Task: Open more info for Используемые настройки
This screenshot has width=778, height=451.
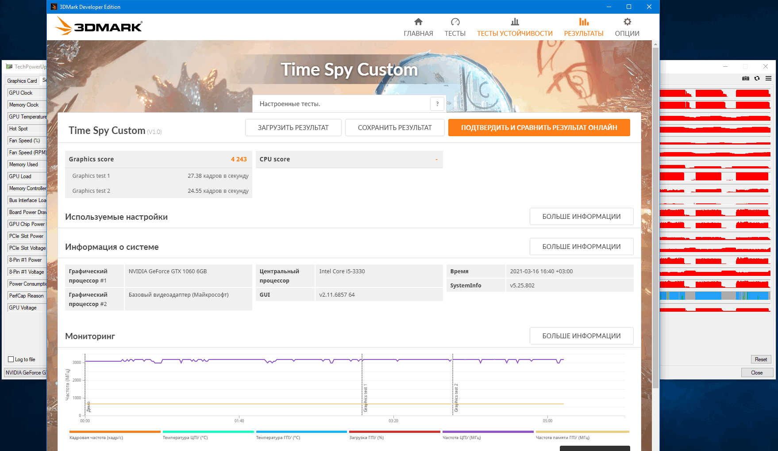Action: [582, 216]
